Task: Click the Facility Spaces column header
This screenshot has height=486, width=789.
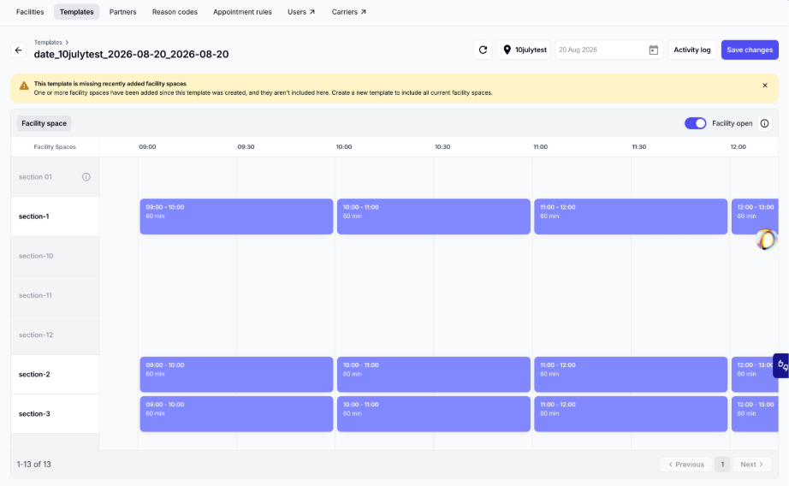Action: click(55, 147)
